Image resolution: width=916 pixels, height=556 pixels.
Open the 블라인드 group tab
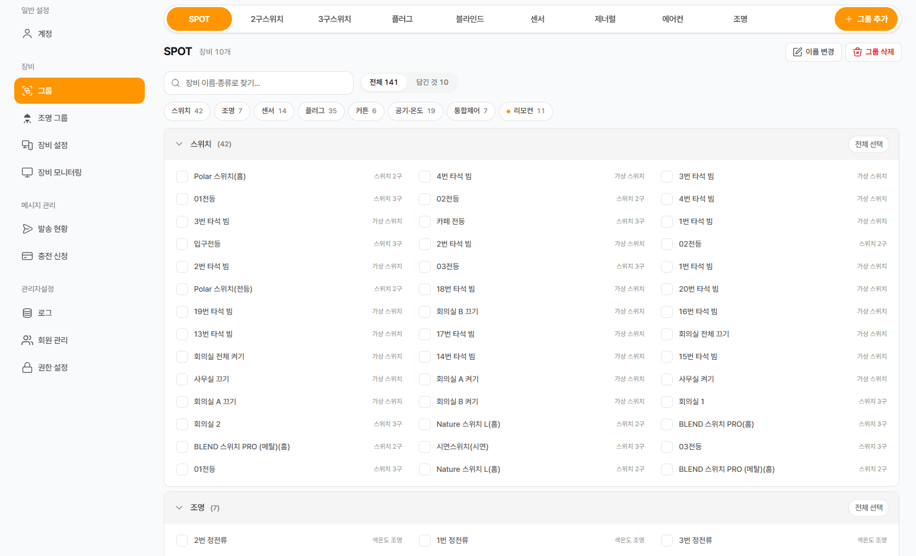pos(470,19)
